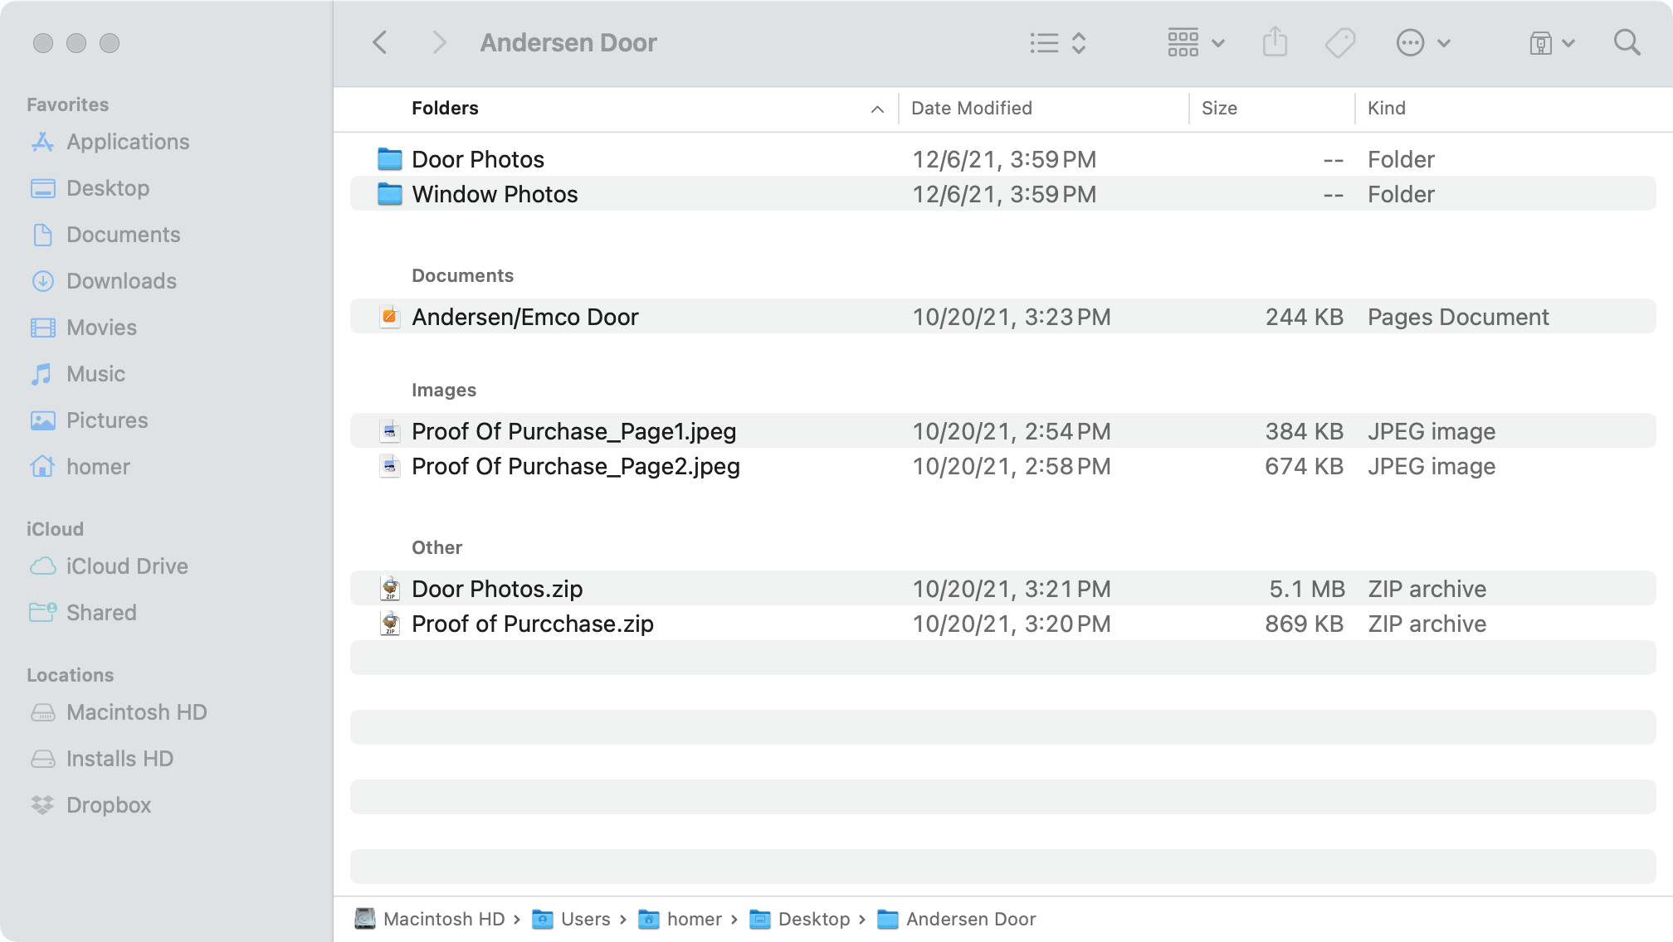
Task: Click the Door Photos folder icon
Action: [x=390, y=158]
